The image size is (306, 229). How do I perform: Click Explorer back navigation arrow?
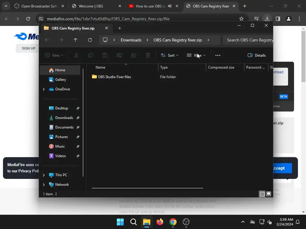pos(47,40)
